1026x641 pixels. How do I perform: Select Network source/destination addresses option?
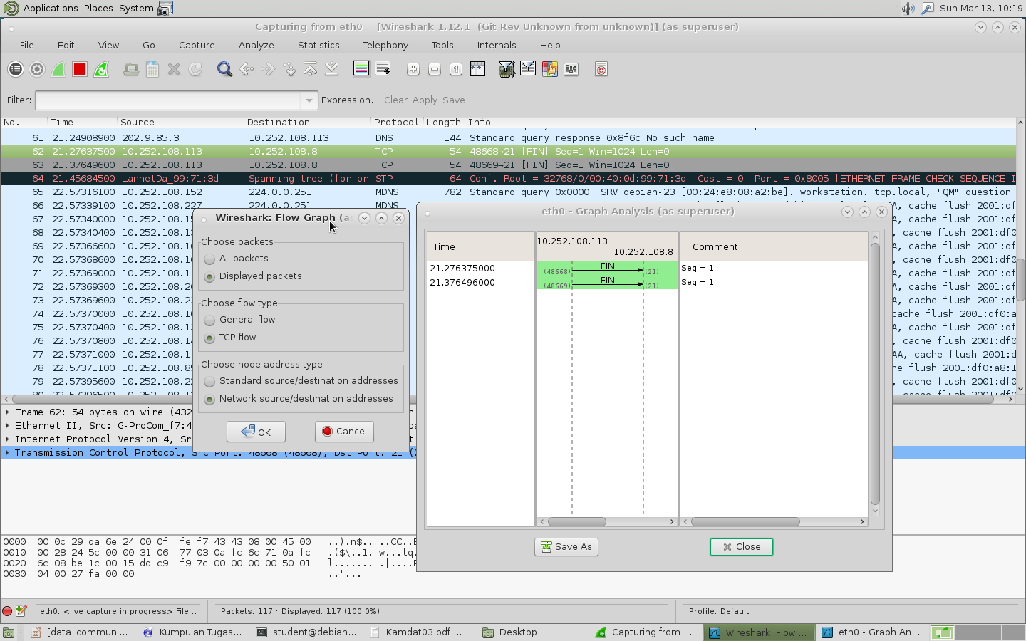pyautogui.click(x=209, y=399)
